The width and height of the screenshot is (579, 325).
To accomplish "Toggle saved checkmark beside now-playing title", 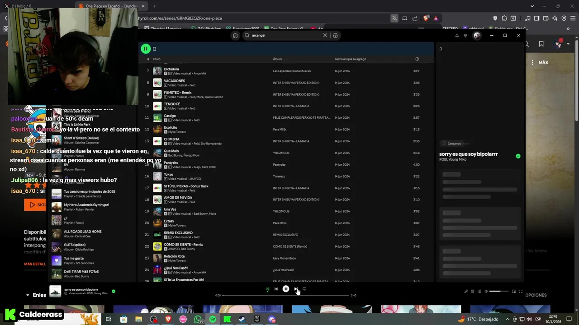I will tap(114, 291).
